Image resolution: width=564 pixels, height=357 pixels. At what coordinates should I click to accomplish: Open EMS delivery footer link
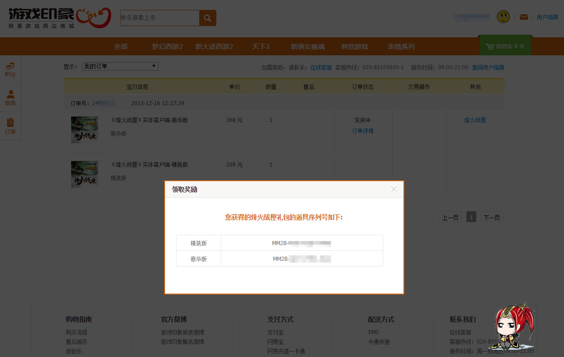[x=373, y=332]
